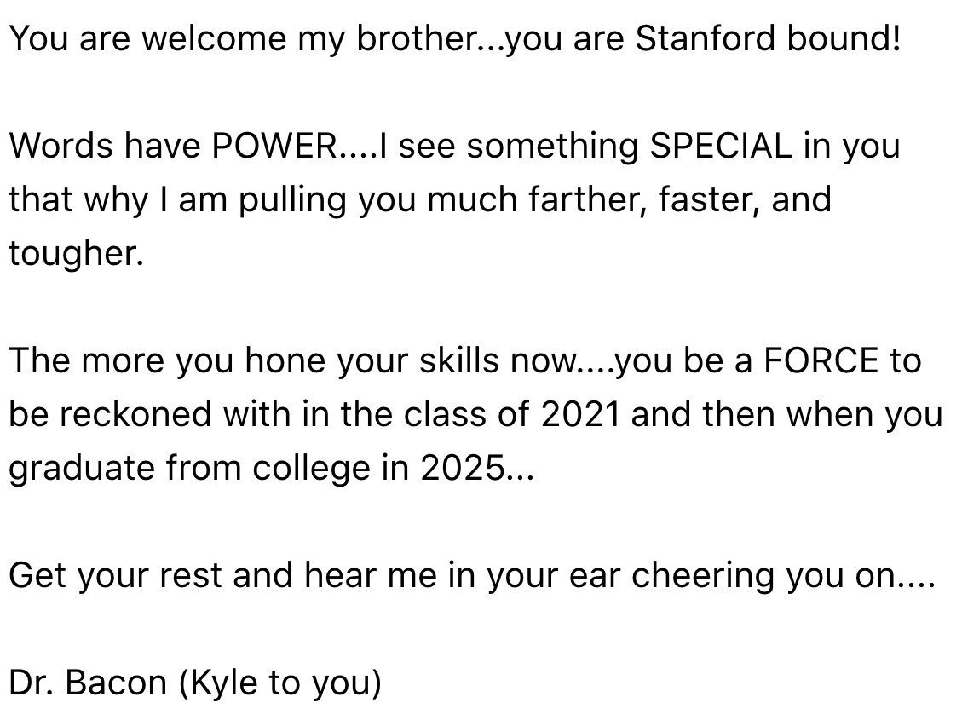
Task: Click the signature name "Dr. Bacon"
Action: [88, 683]
